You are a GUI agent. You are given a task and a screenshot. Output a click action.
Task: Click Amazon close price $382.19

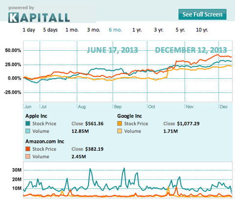(x=94, y=149)
